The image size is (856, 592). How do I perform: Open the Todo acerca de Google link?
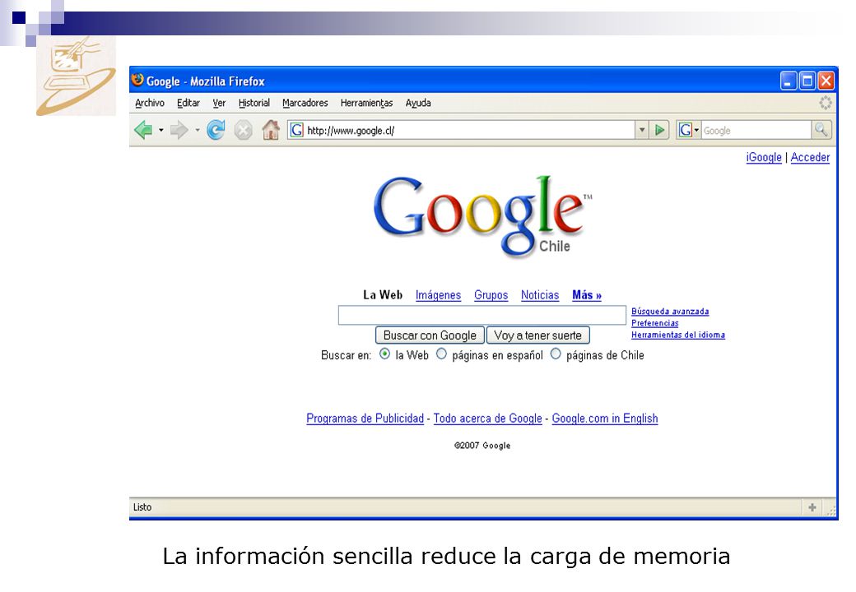click(x=487, y=419)
